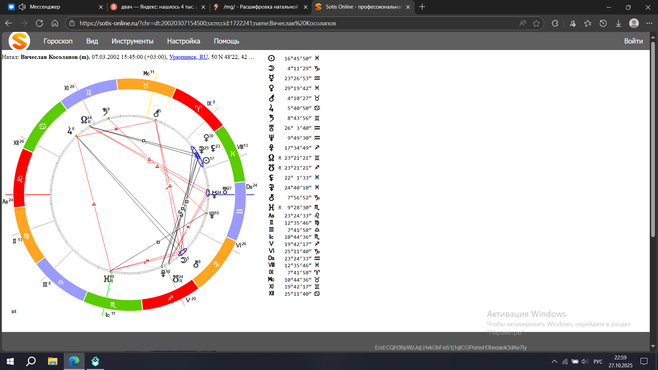
Task: Open the Гороскоп menu
Action: tap(58, 41)
